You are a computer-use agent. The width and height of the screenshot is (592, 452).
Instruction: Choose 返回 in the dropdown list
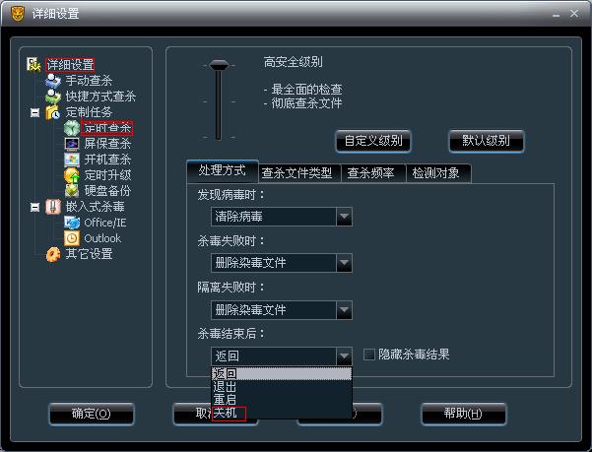pos(282,373)
